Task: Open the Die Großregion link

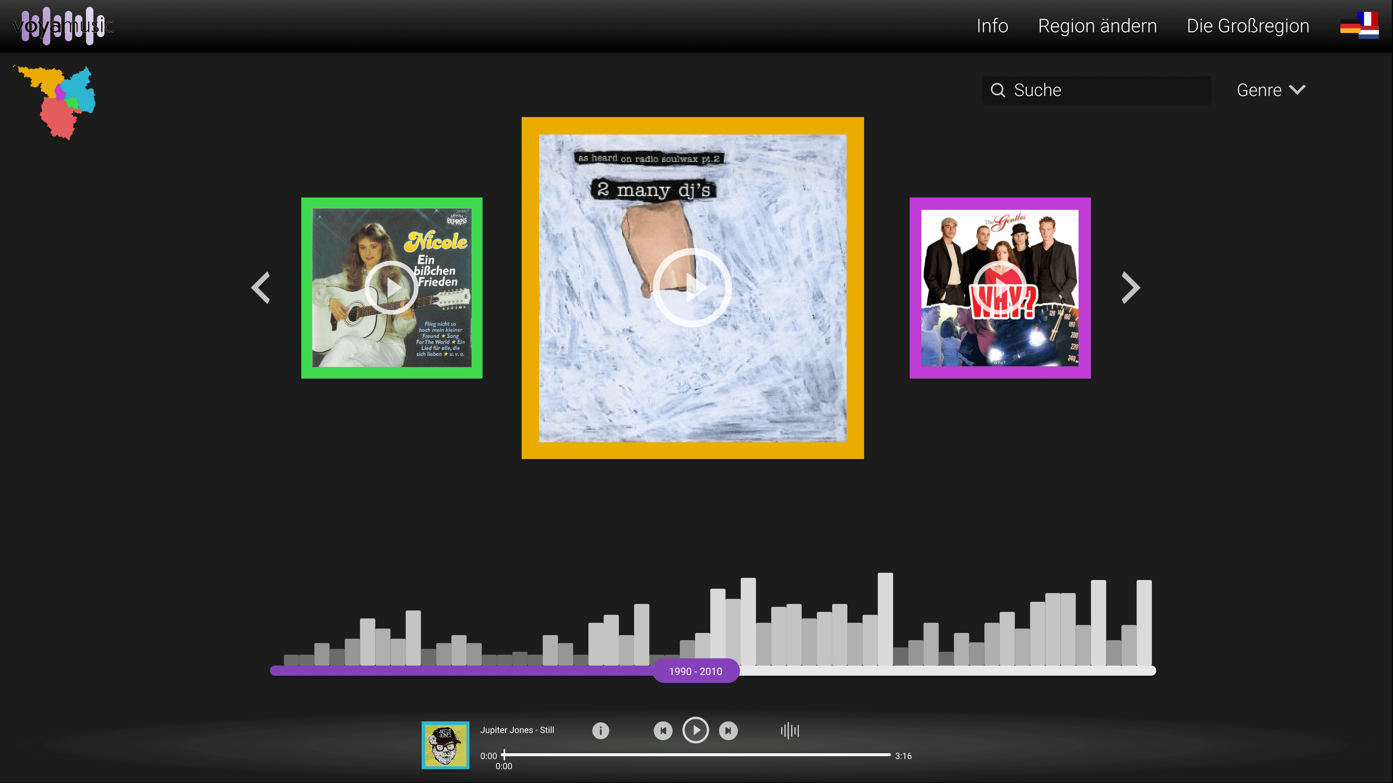Action: [x=1248, y=26]
